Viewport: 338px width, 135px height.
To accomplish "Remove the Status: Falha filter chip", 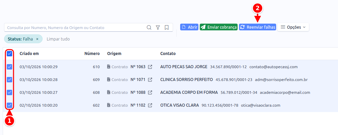I will click(x=37, y=39).
